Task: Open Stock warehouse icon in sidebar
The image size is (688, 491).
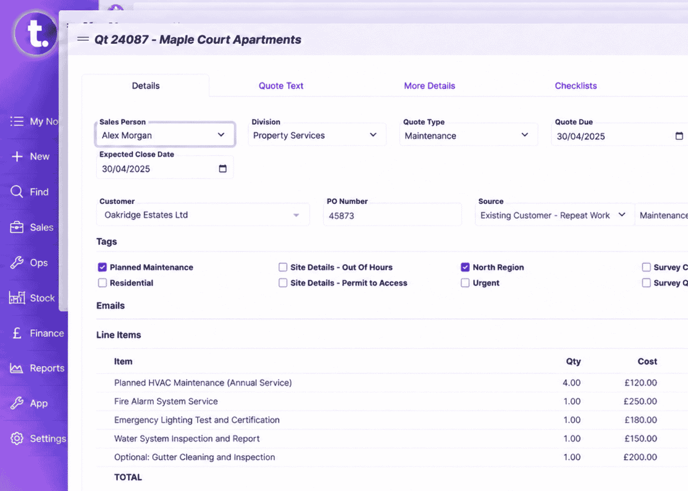Action: click(x=17, y=298)
